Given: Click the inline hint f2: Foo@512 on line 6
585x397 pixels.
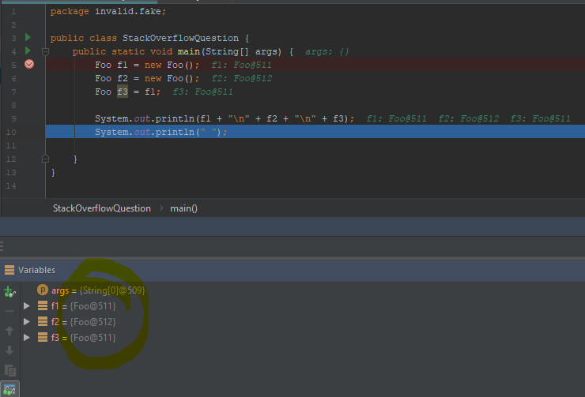Looking at the screenshot, I should (x=242, y=78).
